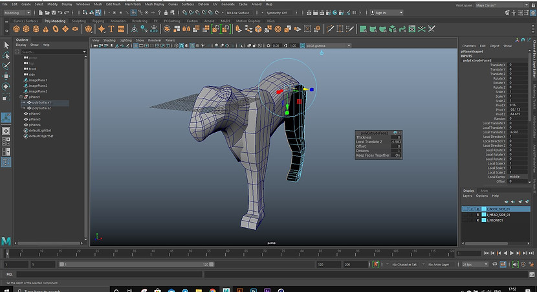Image resolution: width=537 pixels, height=292 pixels.
Task: Click the polygon Type text tool icon
Action: [x=111, y=29]
